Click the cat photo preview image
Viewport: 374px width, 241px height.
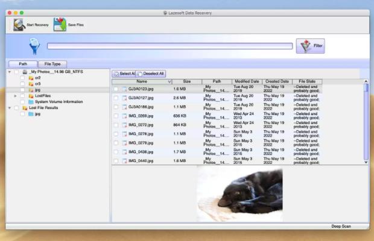click(x=239, y=191)
